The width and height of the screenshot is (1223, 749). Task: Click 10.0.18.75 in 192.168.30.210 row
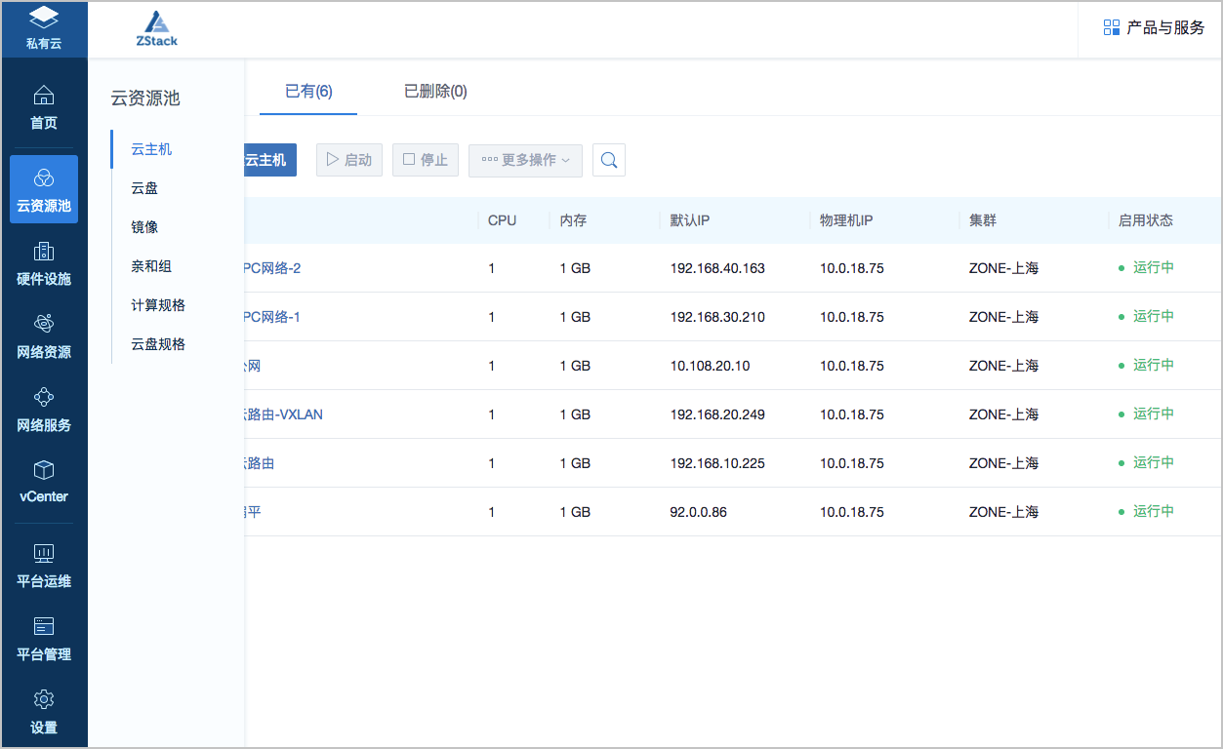pos(852,316)
